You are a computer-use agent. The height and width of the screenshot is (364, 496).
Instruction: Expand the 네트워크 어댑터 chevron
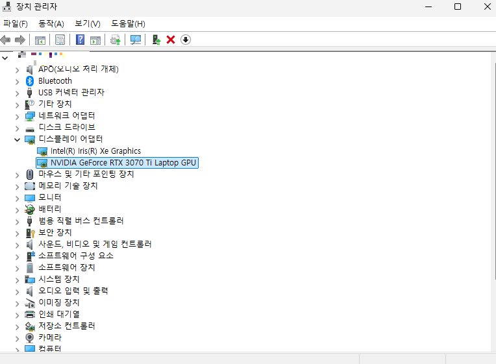17,117
